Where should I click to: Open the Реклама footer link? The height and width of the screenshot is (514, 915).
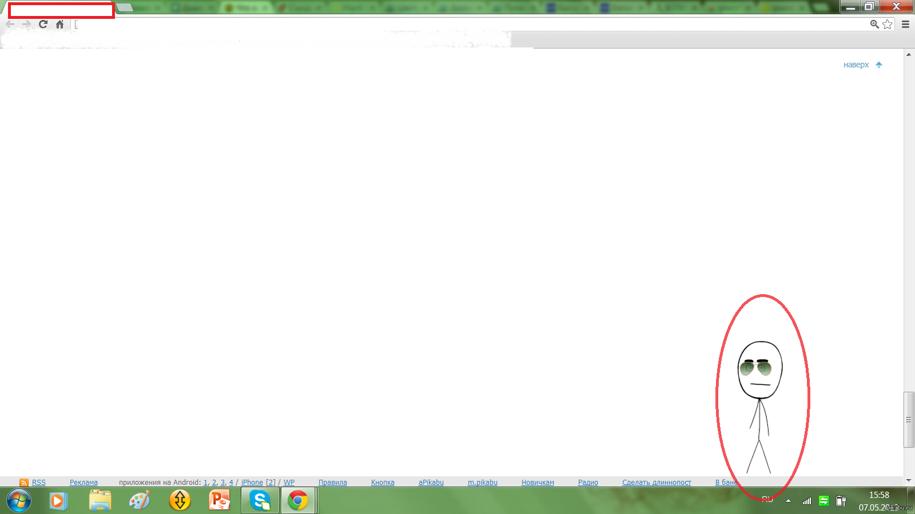pos(83,483)
